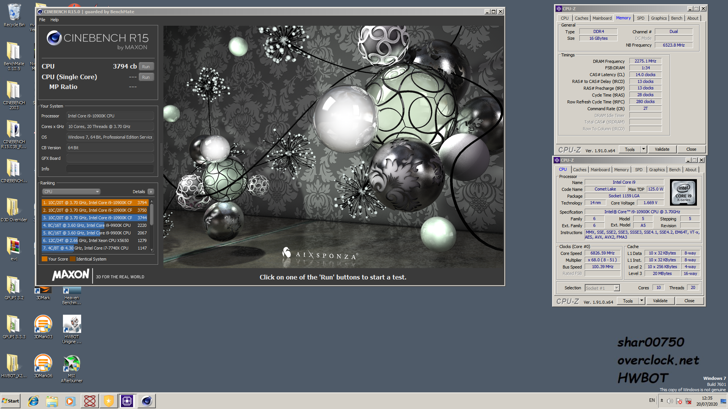Image resolution: width=728 pixels, height=409 pixels.
Task: Open the Cinebench File menu
Action: pos(42,20)
